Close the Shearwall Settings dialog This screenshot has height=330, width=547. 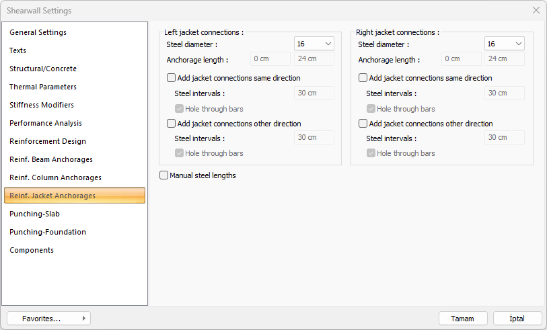[536, 10]
